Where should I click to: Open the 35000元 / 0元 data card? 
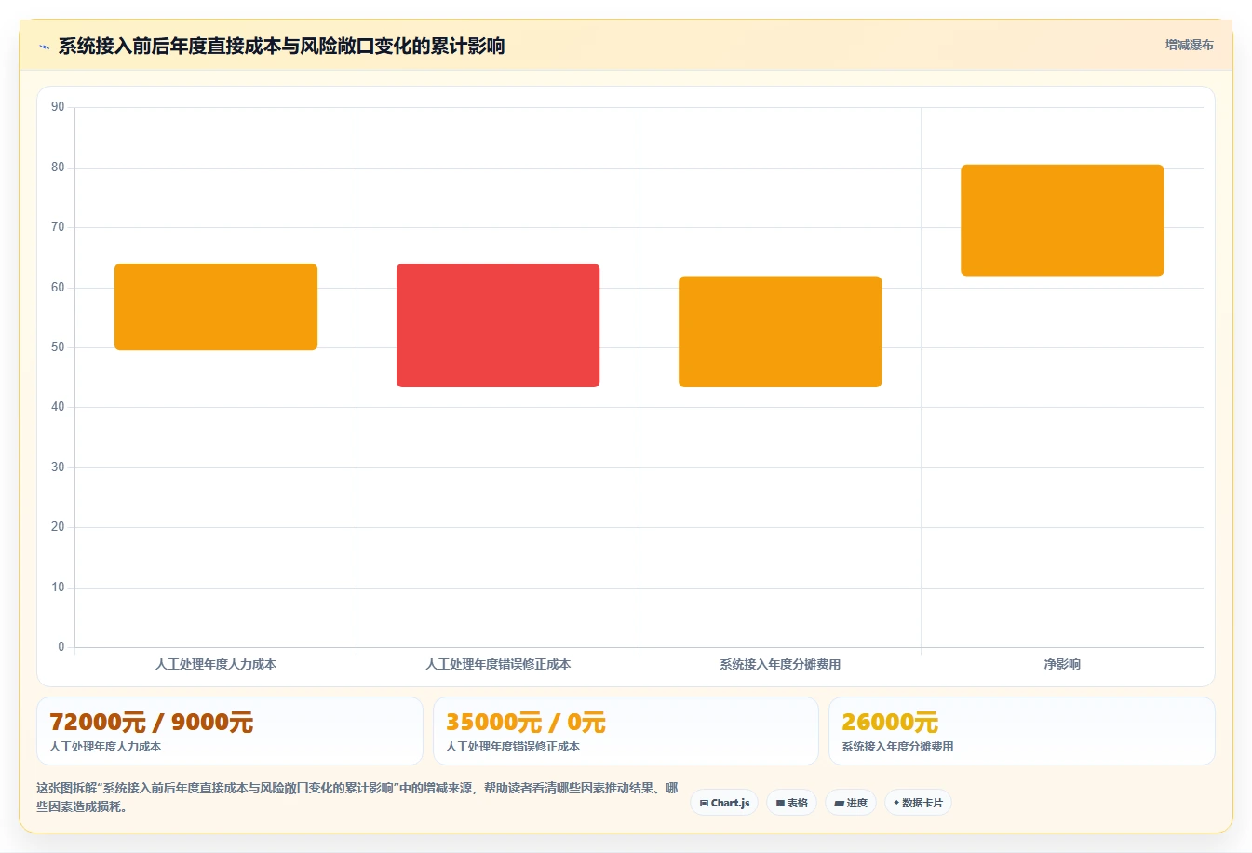point(626,731)
